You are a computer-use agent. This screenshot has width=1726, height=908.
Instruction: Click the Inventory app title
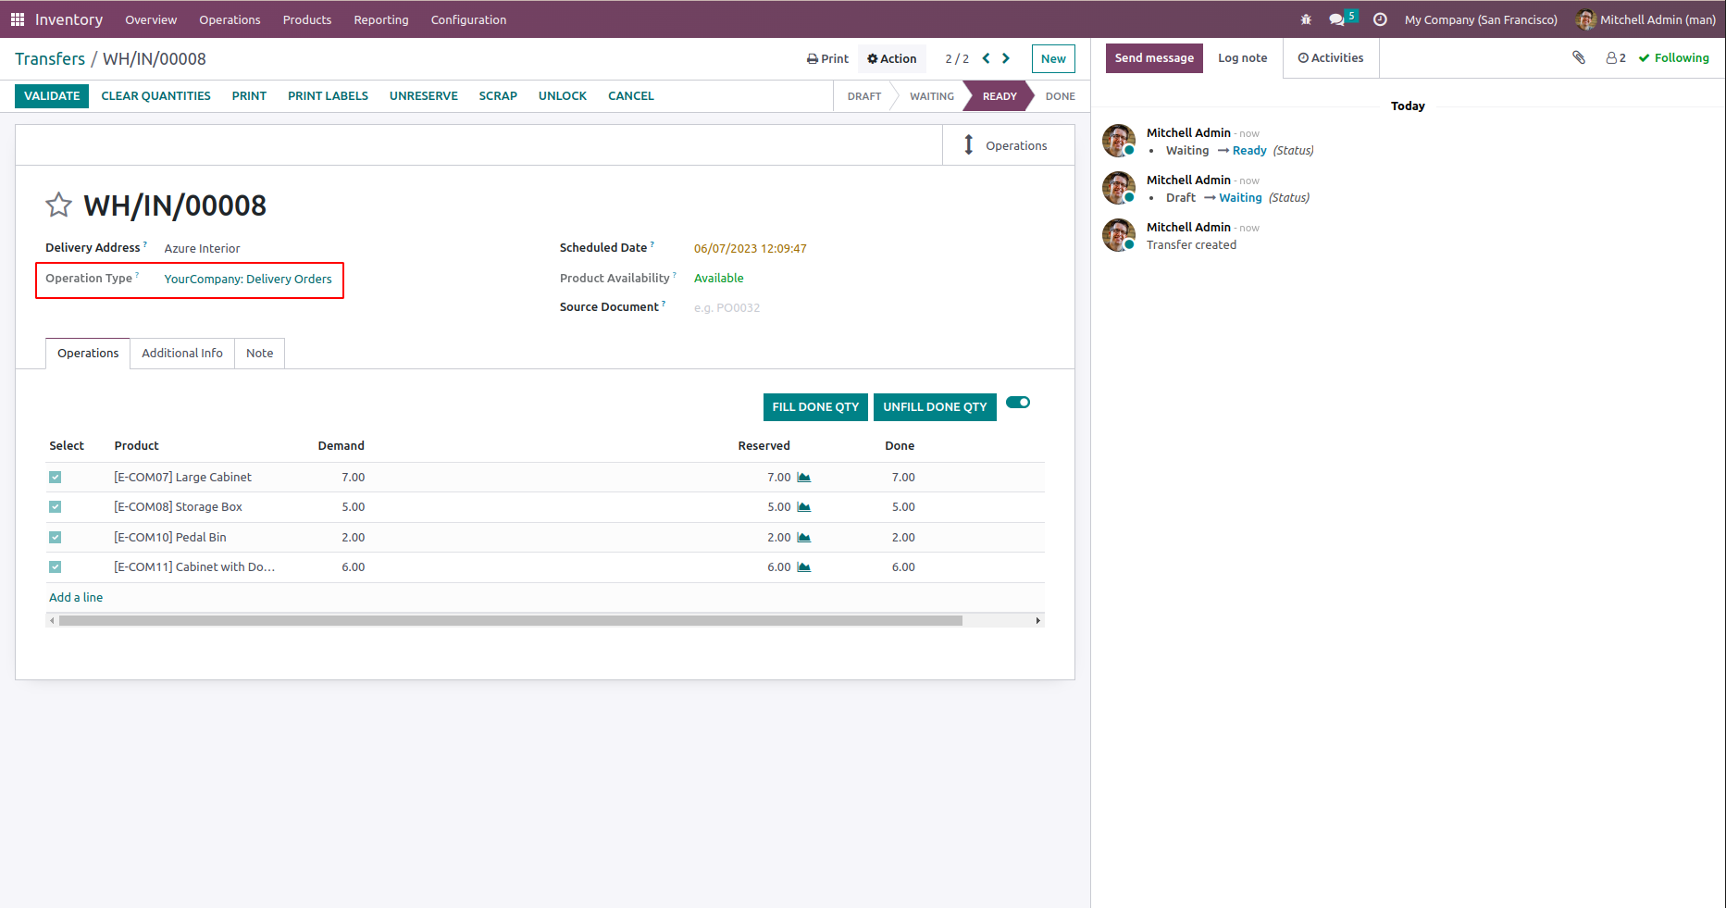point(68,19)
